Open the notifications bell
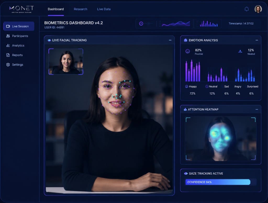This screenshot has width=268, height=203. click(247, 9)
